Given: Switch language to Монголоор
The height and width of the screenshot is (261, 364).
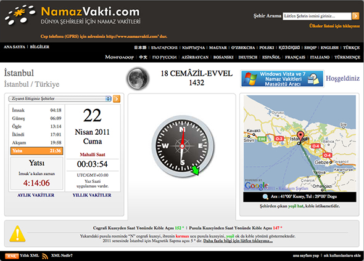Looking at the screenshot, I should pyautogui.click(x=119, y=57).
